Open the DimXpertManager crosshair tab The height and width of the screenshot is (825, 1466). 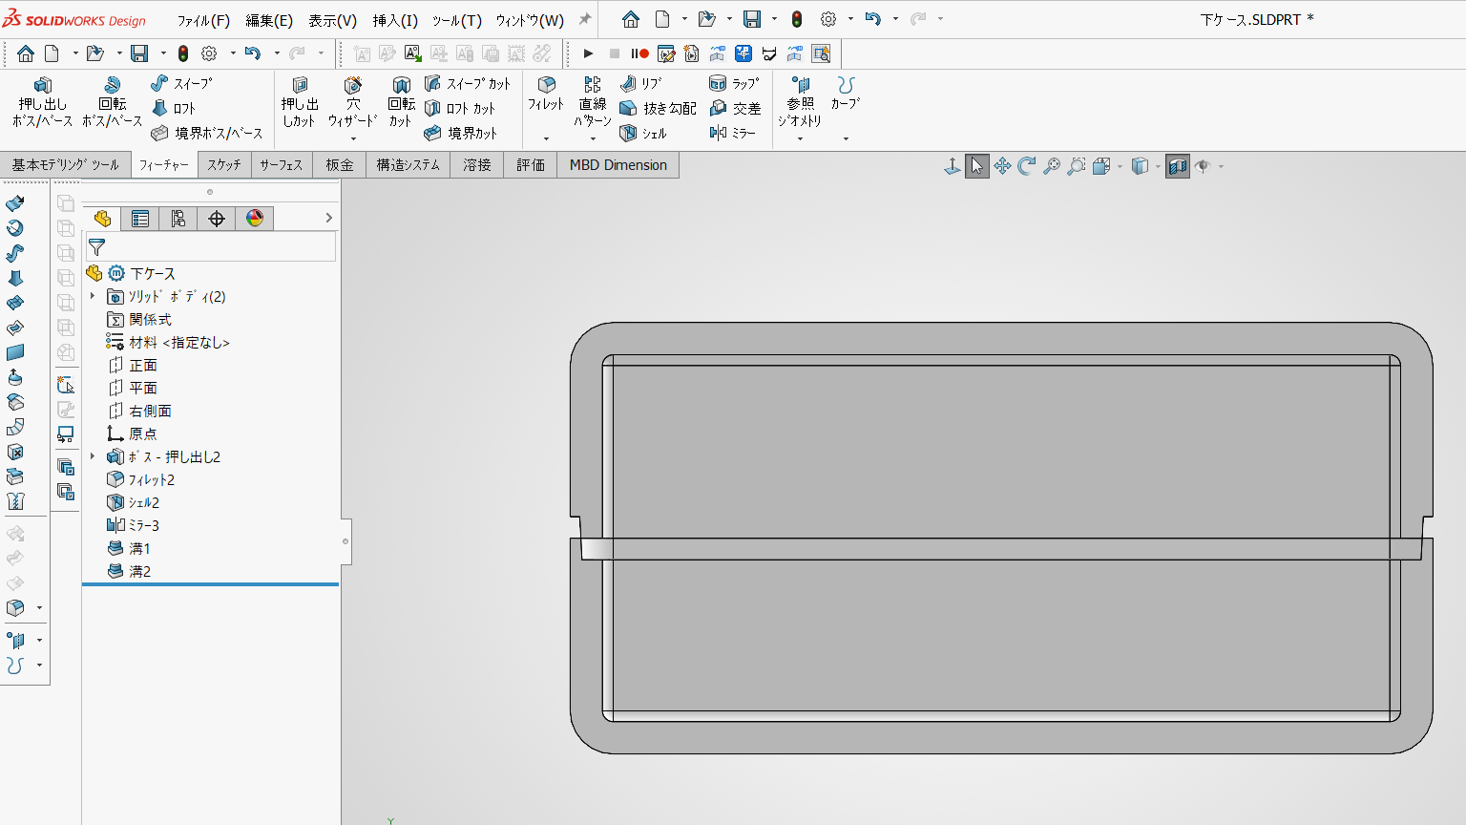pyautogui.click(x=217, y=219)
